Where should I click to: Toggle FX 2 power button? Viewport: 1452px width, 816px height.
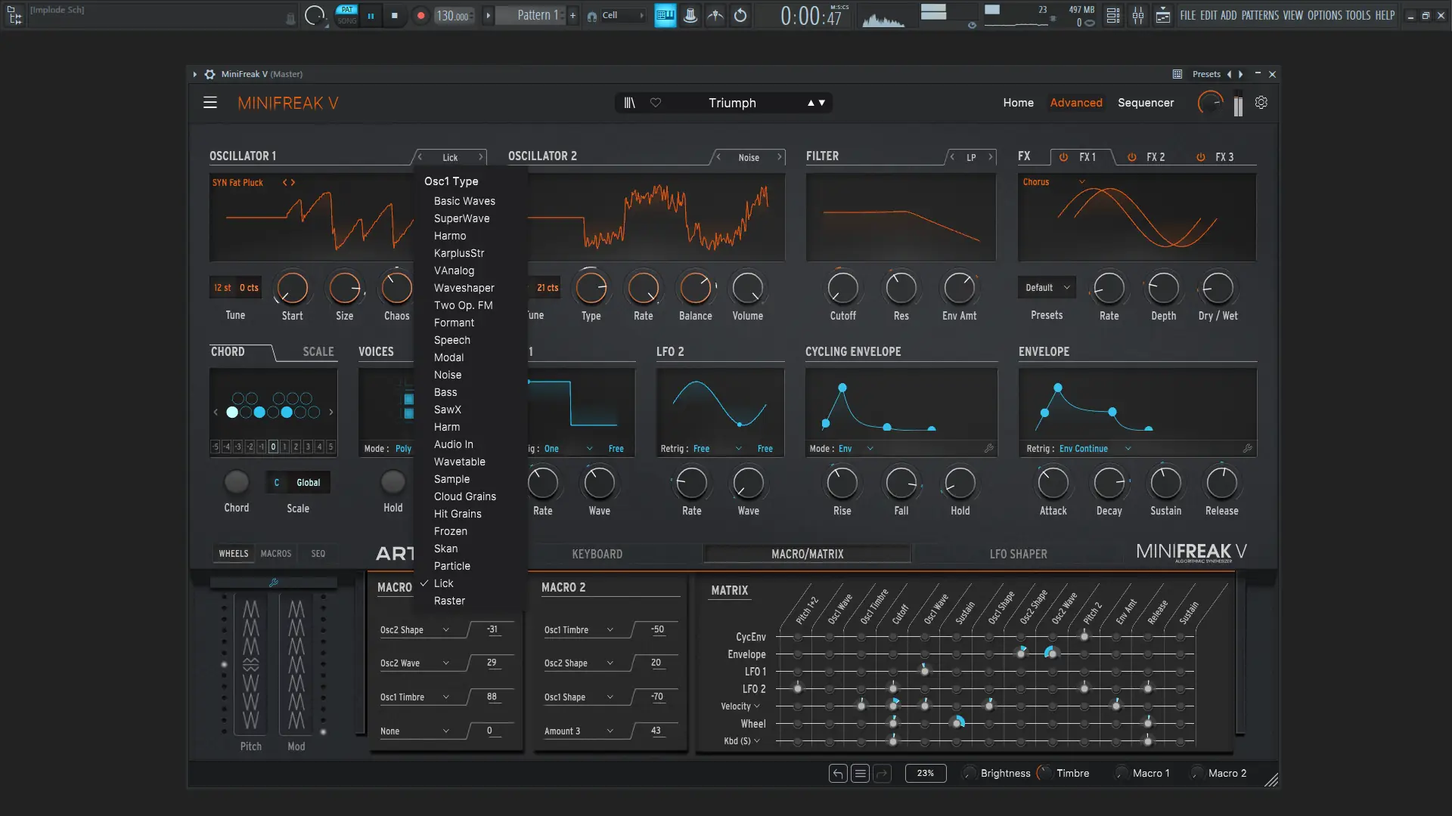1132,157
